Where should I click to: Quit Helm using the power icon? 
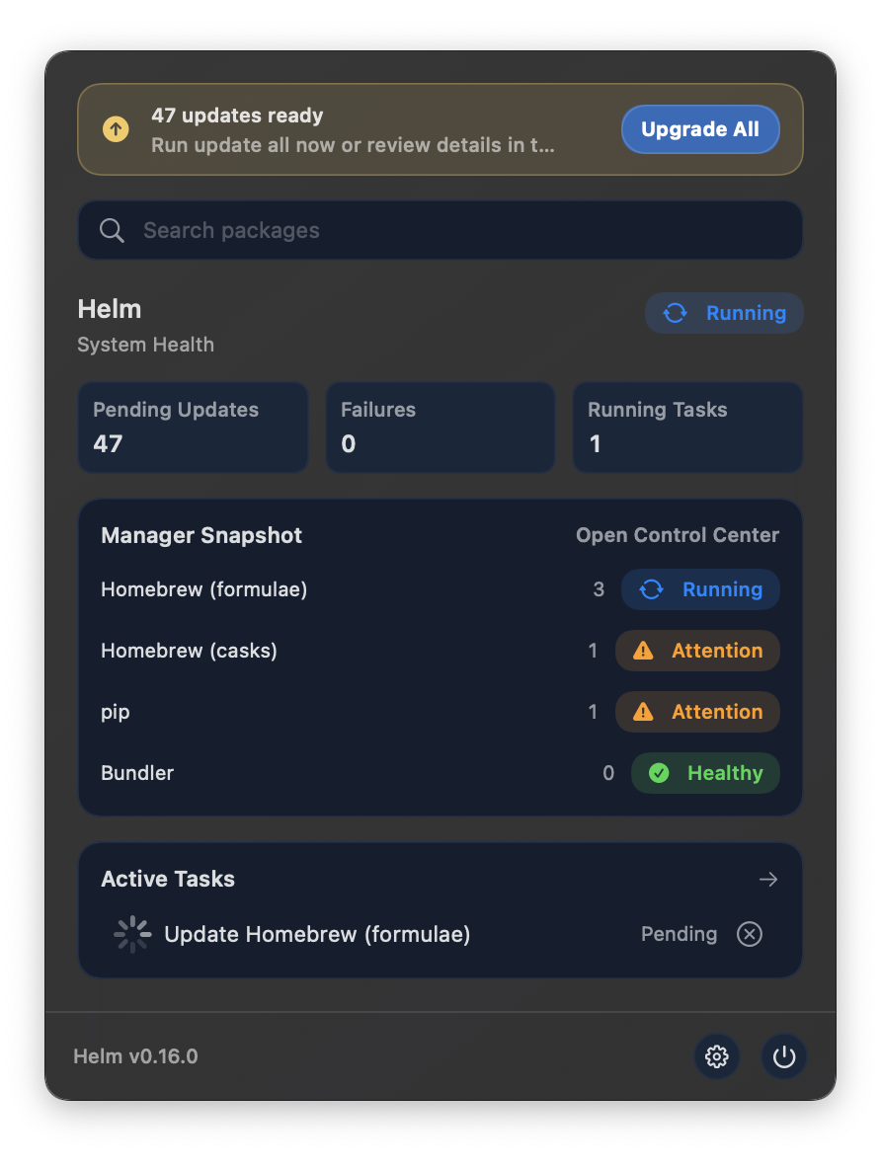coord(784,1056)
